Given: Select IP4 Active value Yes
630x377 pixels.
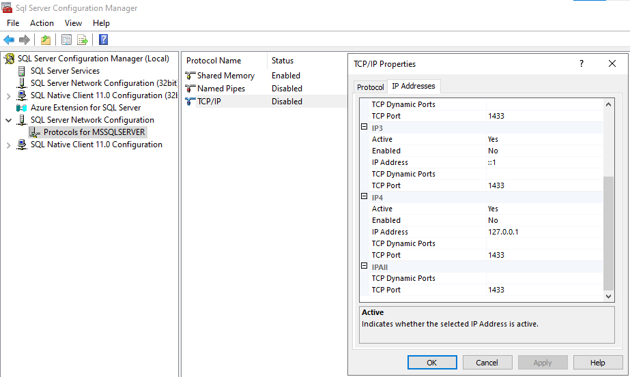Looking at the screenshot, I should (x=545, y=209).
